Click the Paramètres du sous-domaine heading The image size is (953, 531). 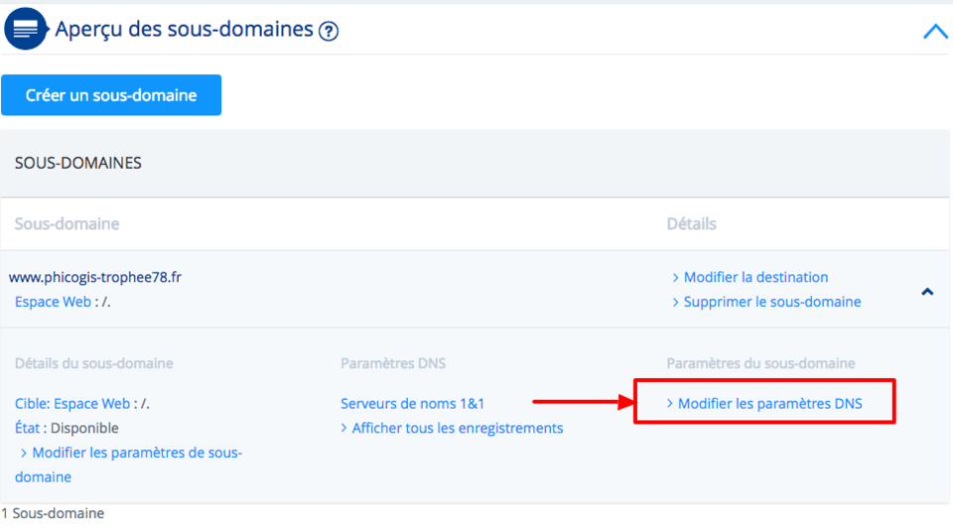pos(760,363)
